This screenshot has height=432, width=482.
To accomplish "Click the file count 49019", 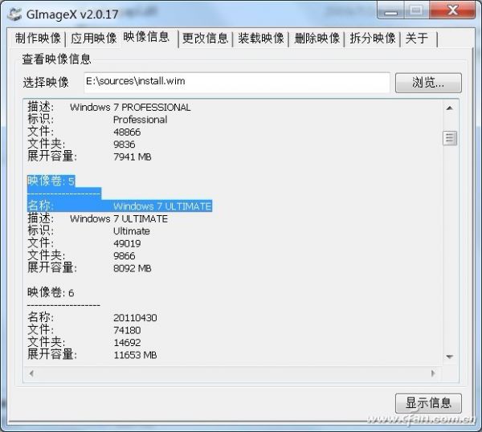I will coord(127,243).
